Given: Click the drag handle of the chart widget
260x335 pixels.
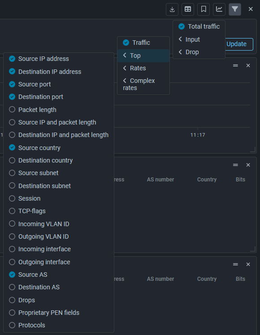Looking at the screenshot, I should (x=235, y=65).
